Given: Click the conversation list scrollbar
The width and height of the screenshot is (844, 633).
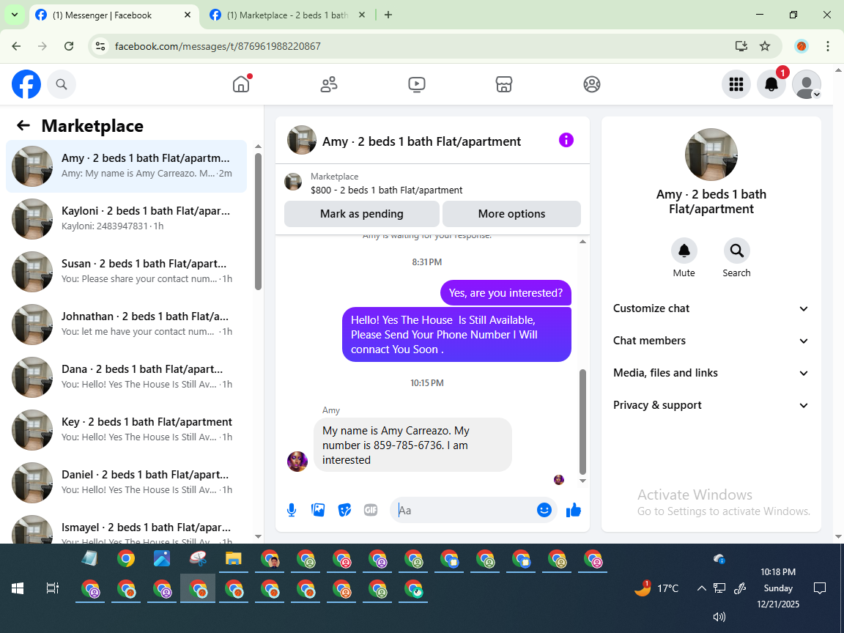Looking at the screenshot, I should [x=258, y=222].
